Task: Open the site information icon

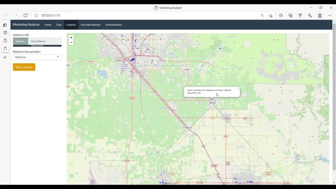Action: (x=36, y=15)
